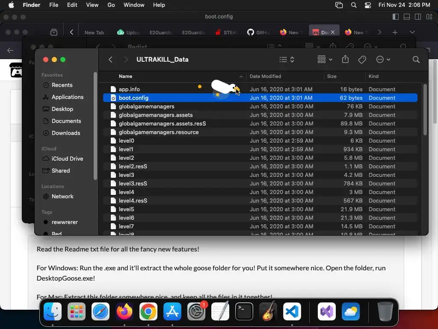Open TextEdit from the Dock

[220, 311]
